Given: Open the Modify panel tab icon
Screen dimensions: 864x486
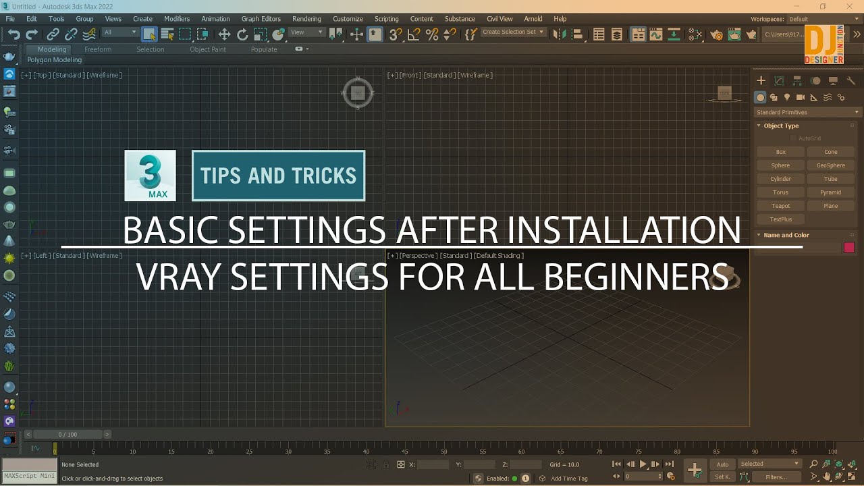Looking at the screenshot, I should pyautogui.click(x=779, y=80).
